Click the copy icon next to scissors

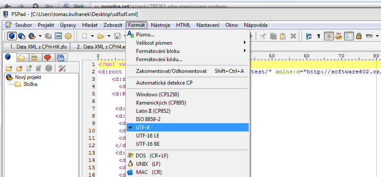click(x=274, y=36)
